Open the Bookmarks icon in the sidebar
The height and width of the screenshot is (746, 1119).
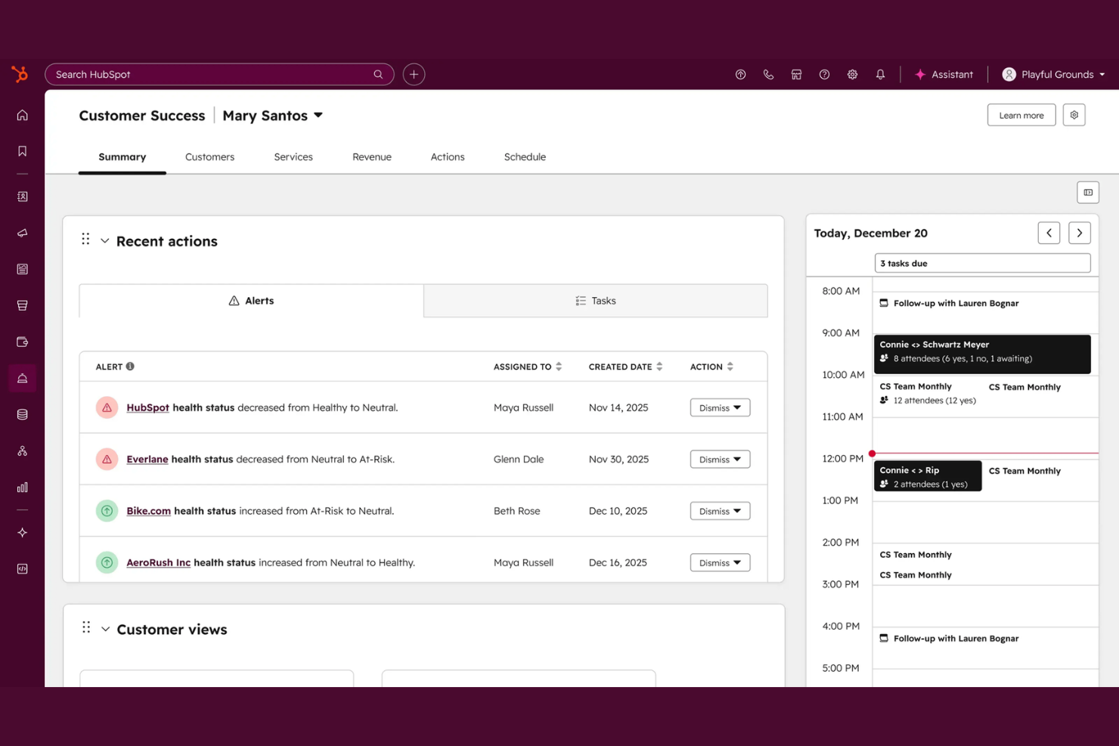click(x=22, y=150)
